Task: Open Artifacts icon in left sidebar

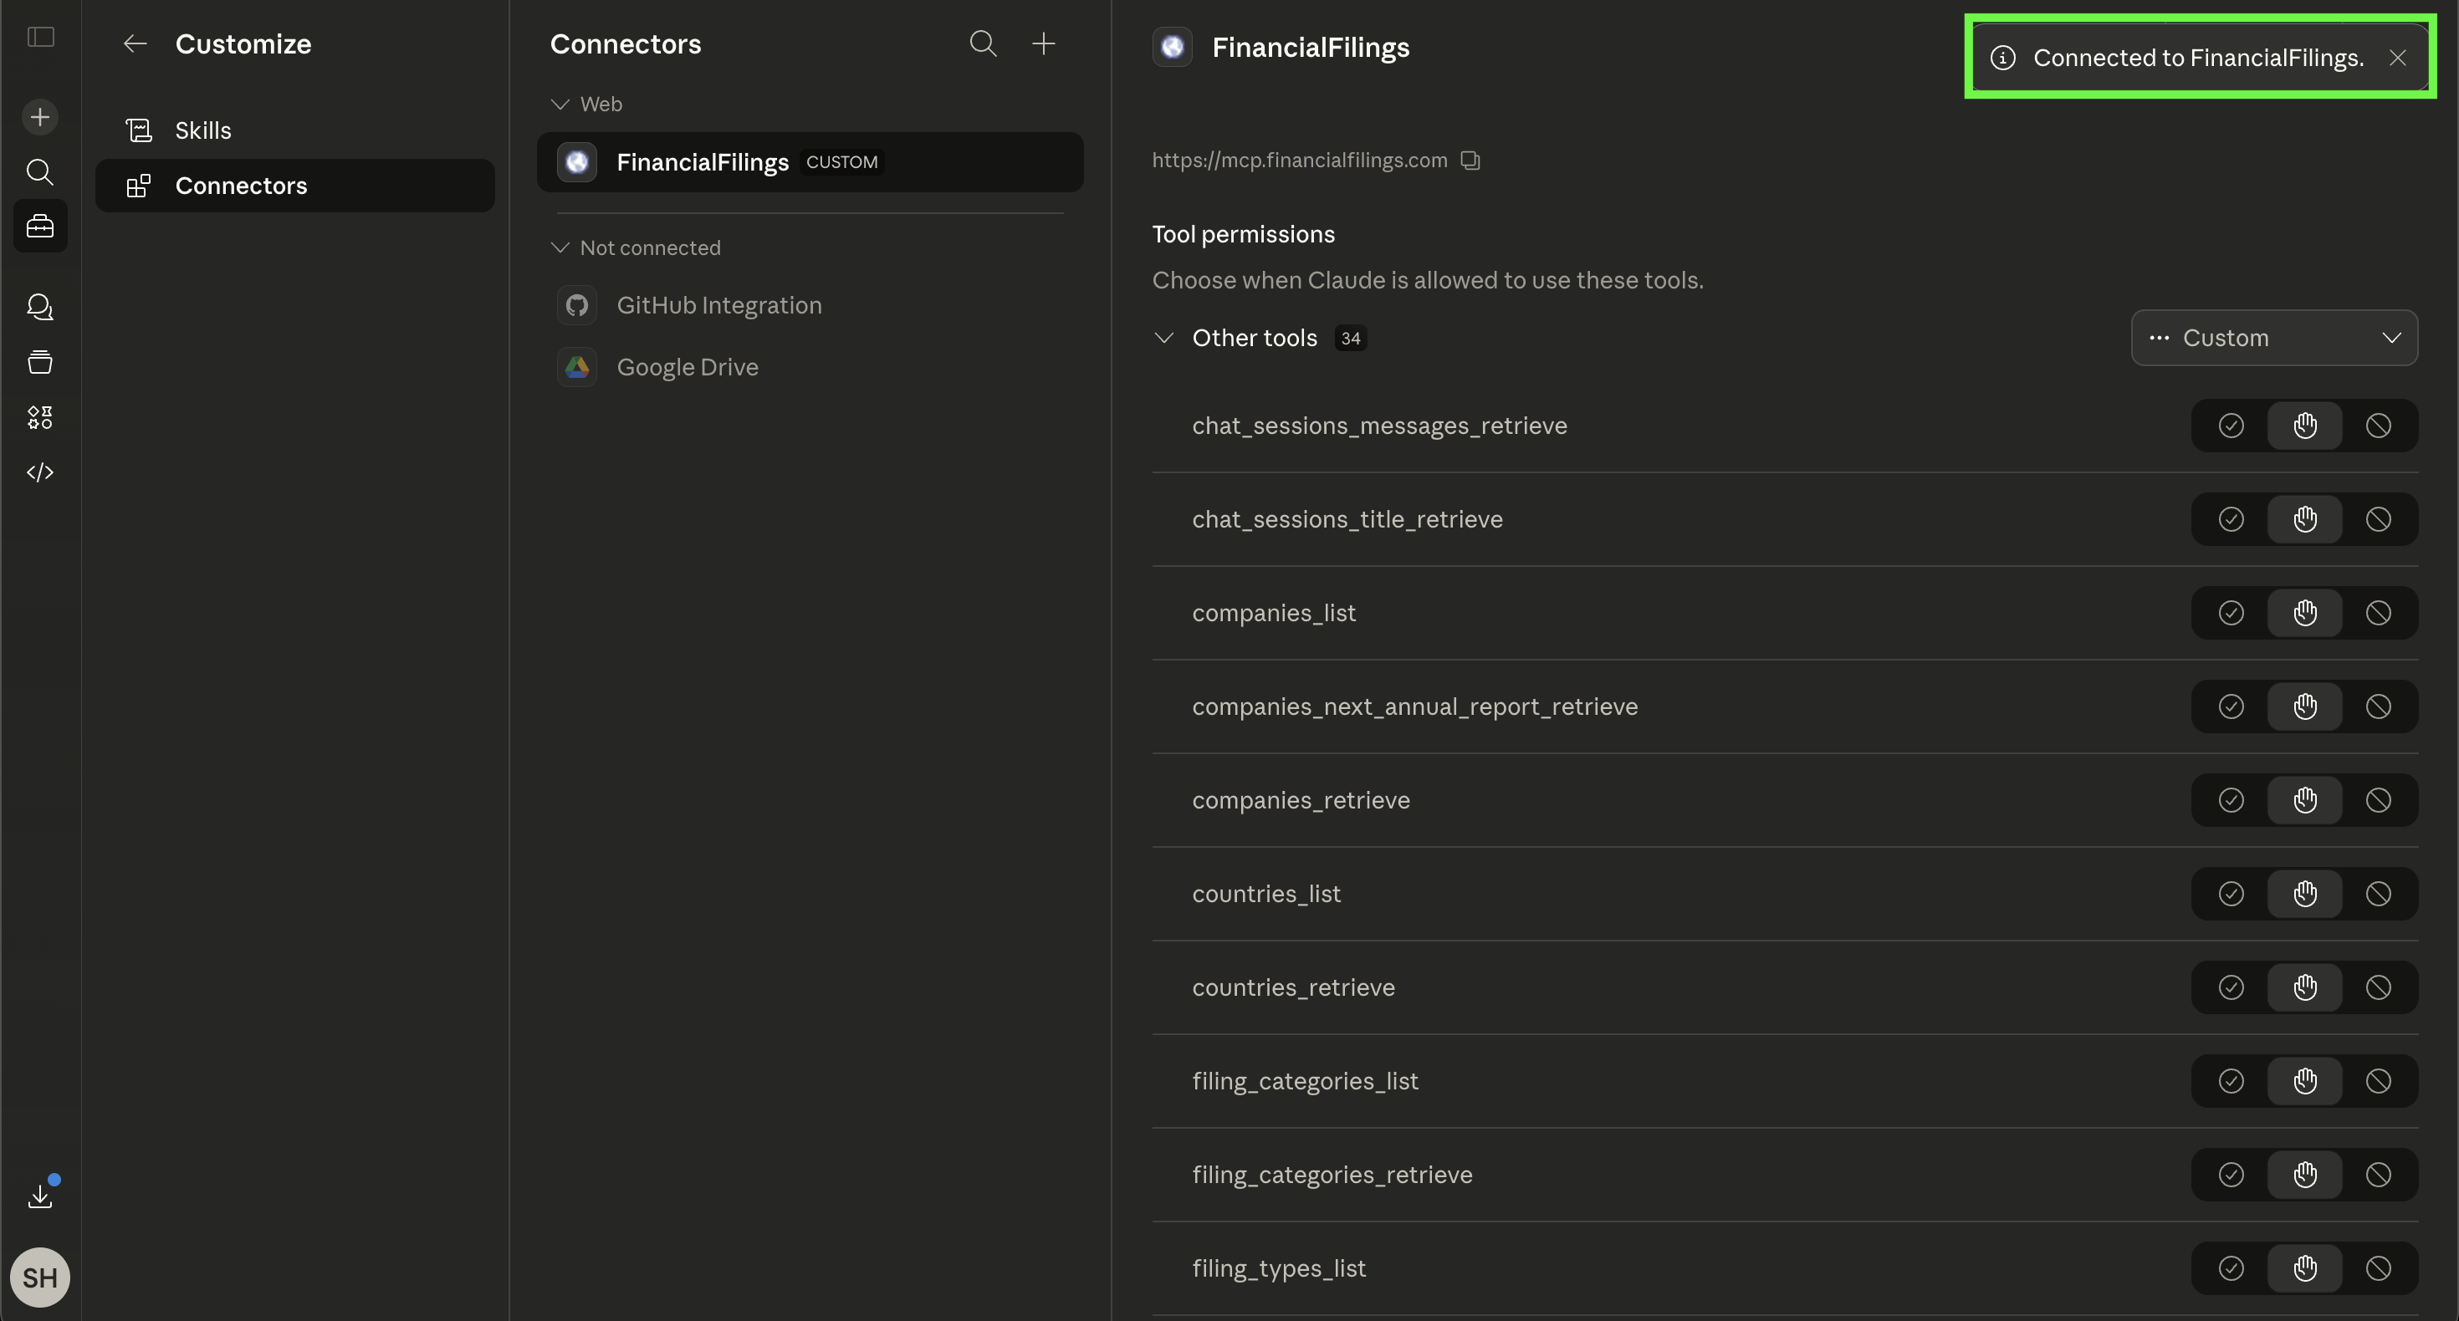Action: pyautogui.click(x=40, y=417)
